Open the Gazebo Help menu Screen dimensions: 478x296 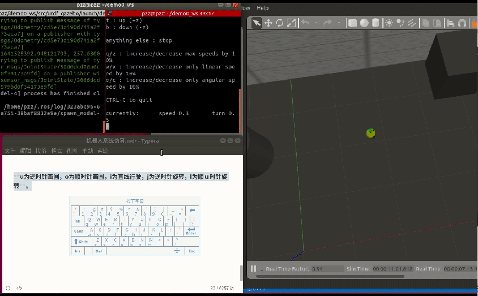(263, 8)
